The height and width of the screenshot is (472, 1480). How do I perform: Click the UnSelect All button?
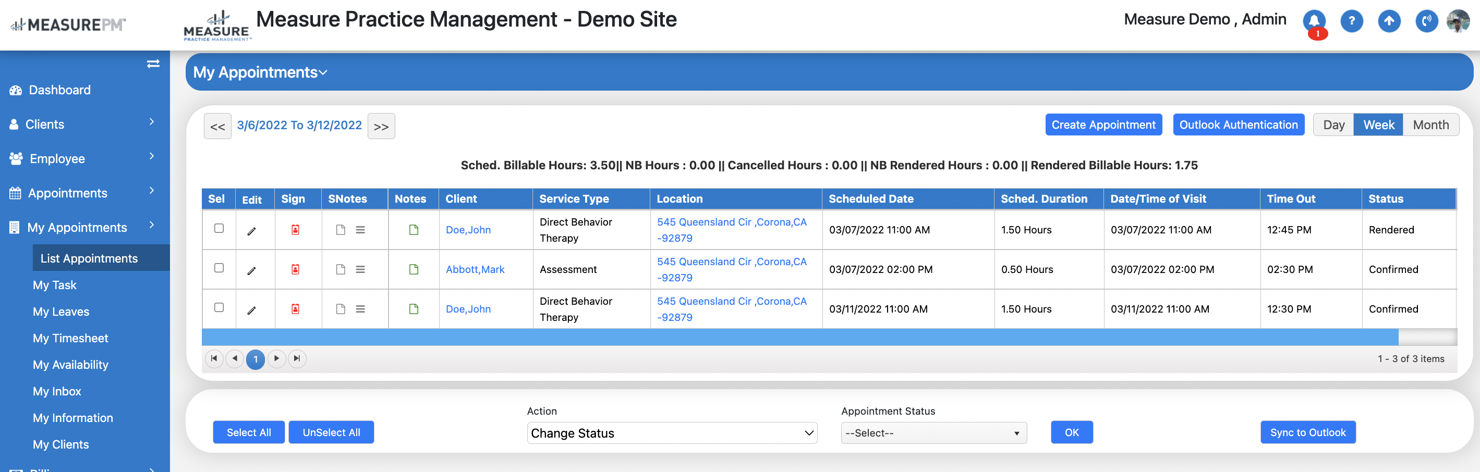coord(331,432)
